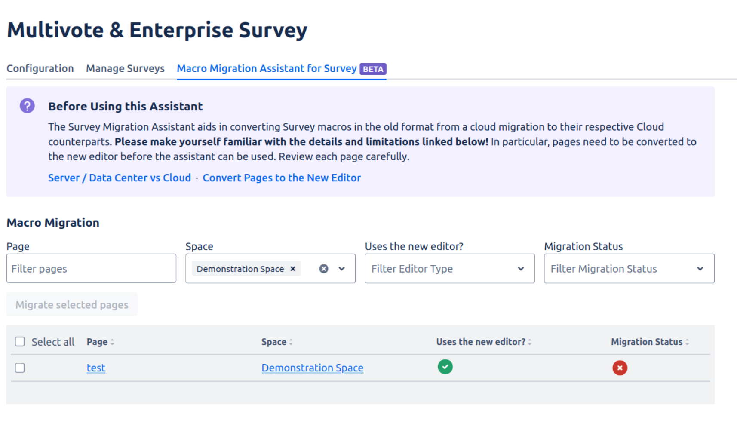The height and width of the screenshot is (423, 737).
Task: Follow the Convert Pages to the New Editor link
Action: click(x=282, y=178)
